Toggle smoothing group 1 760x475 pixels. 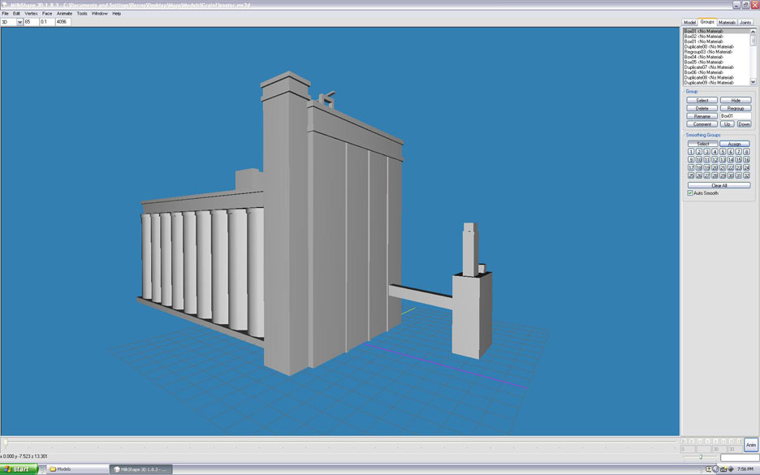pos(691,152)
